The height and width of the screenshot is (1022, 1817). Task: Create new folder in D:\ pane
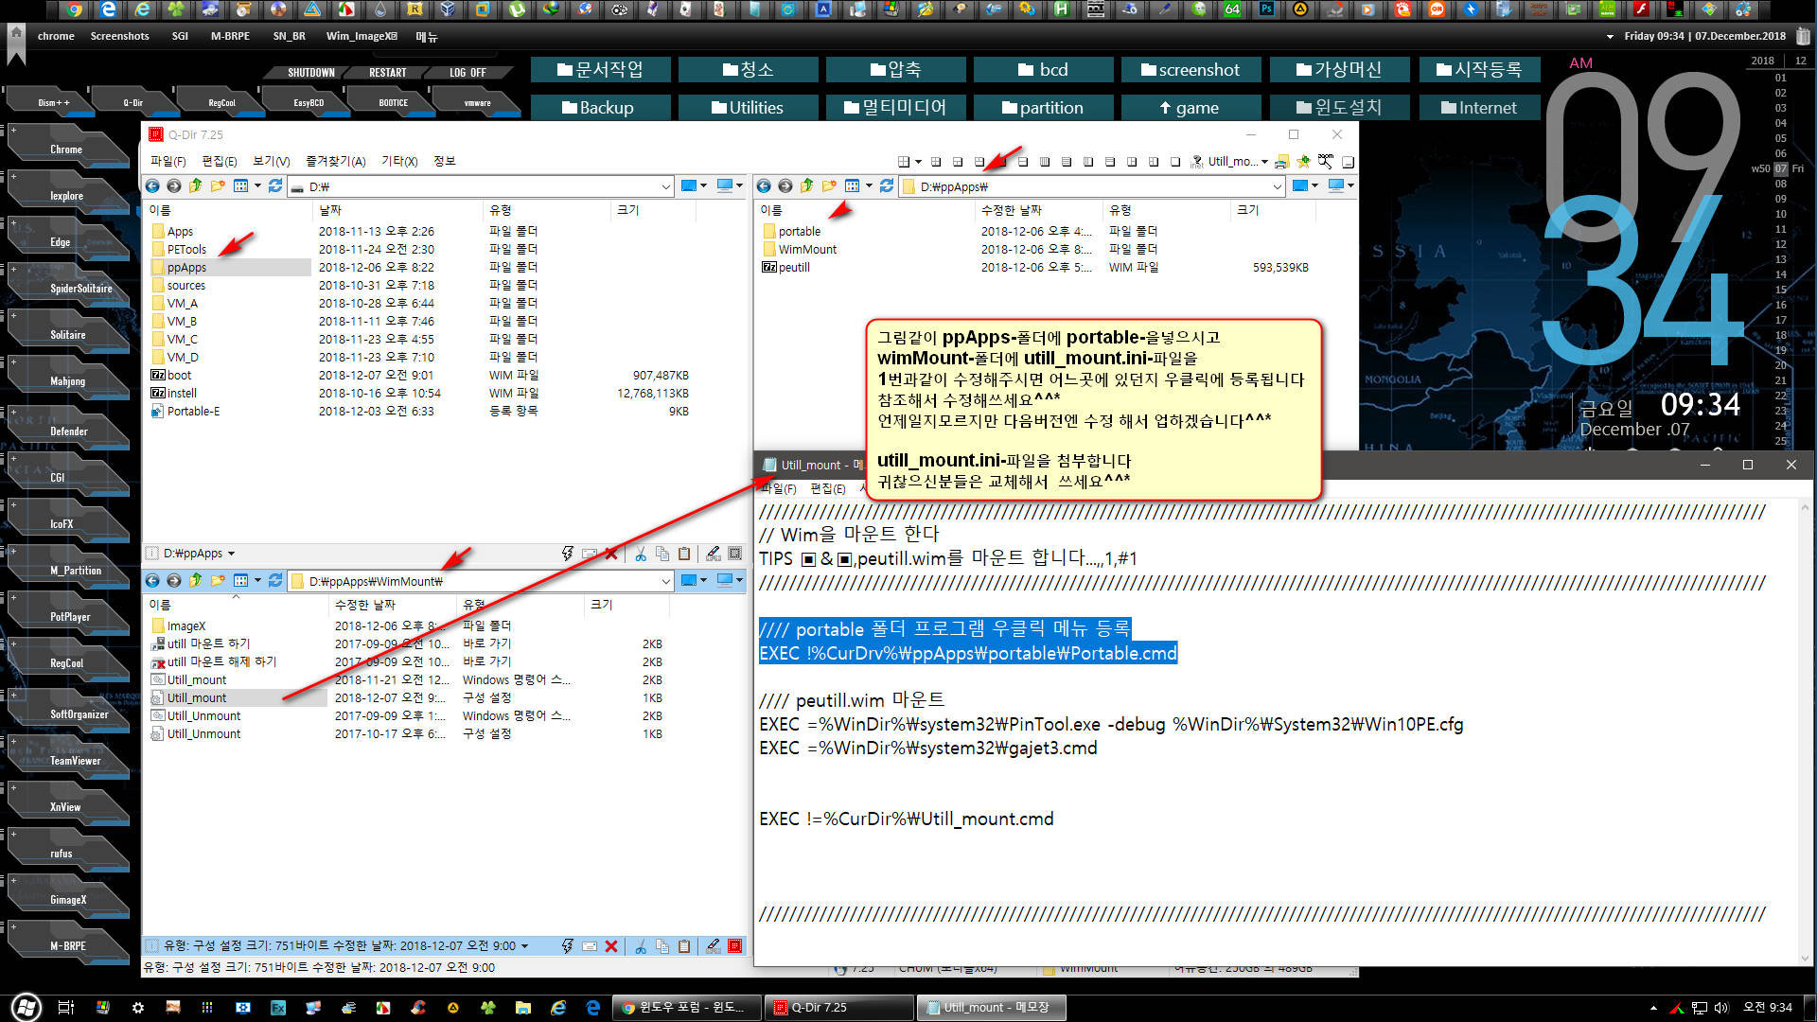218,186
